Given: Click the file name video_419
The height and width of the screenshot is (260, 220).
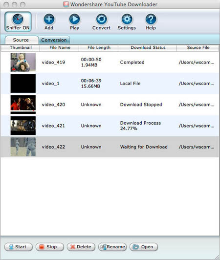Looking at the screenshot, I should 53,63.
